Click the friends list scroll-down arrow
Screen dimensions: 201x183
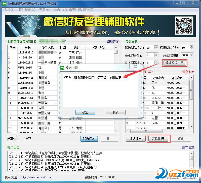(x=116, y=131)
